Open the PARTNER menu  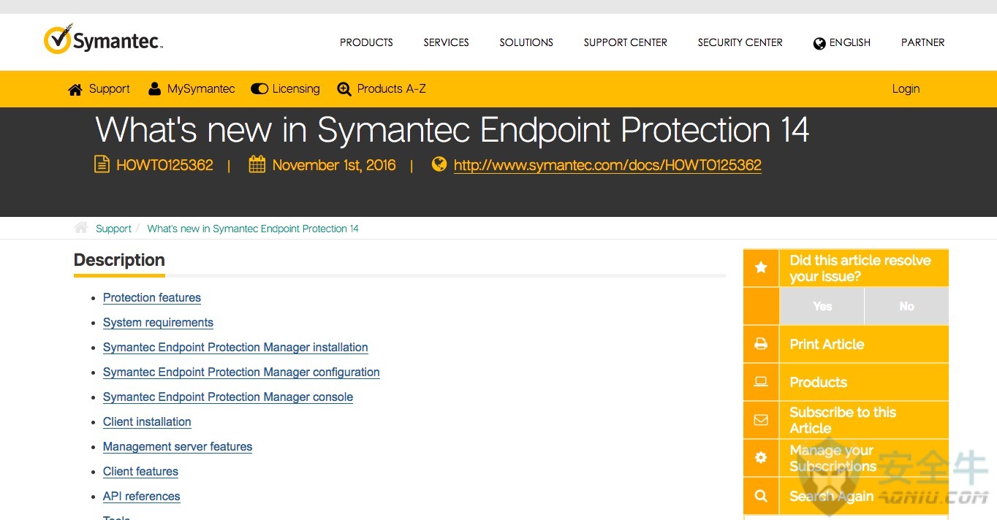(x=922, y=42)
